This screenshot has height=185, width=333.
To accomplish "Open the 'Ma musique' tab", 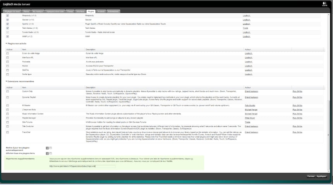I will tap(38, 11).
